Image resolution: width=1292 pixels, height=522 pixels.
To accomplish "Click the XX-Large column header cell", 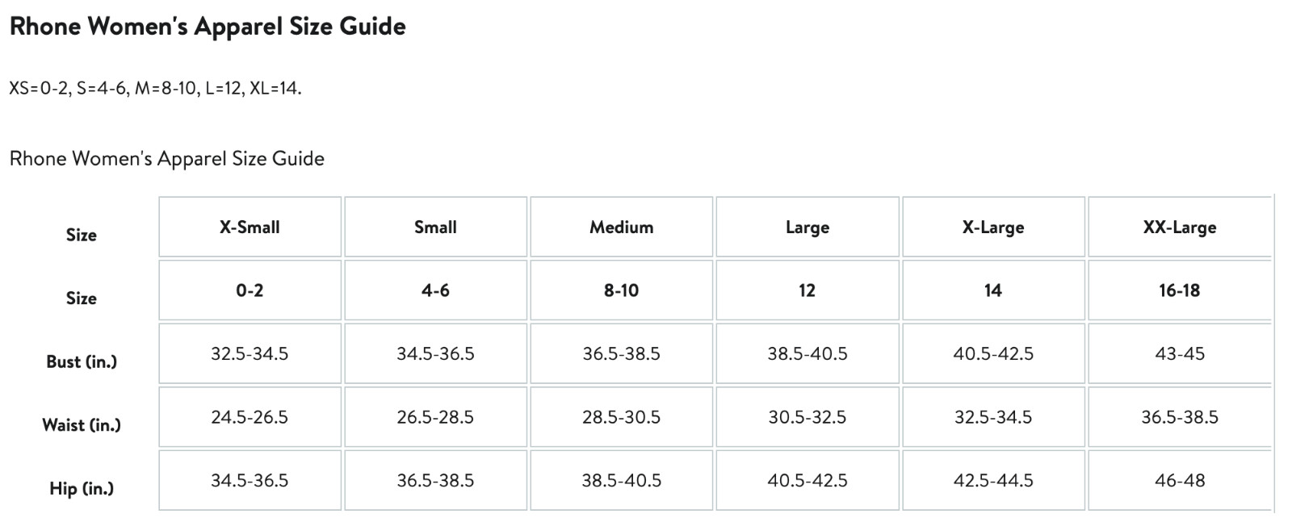I will click(x=1179, y=228).
